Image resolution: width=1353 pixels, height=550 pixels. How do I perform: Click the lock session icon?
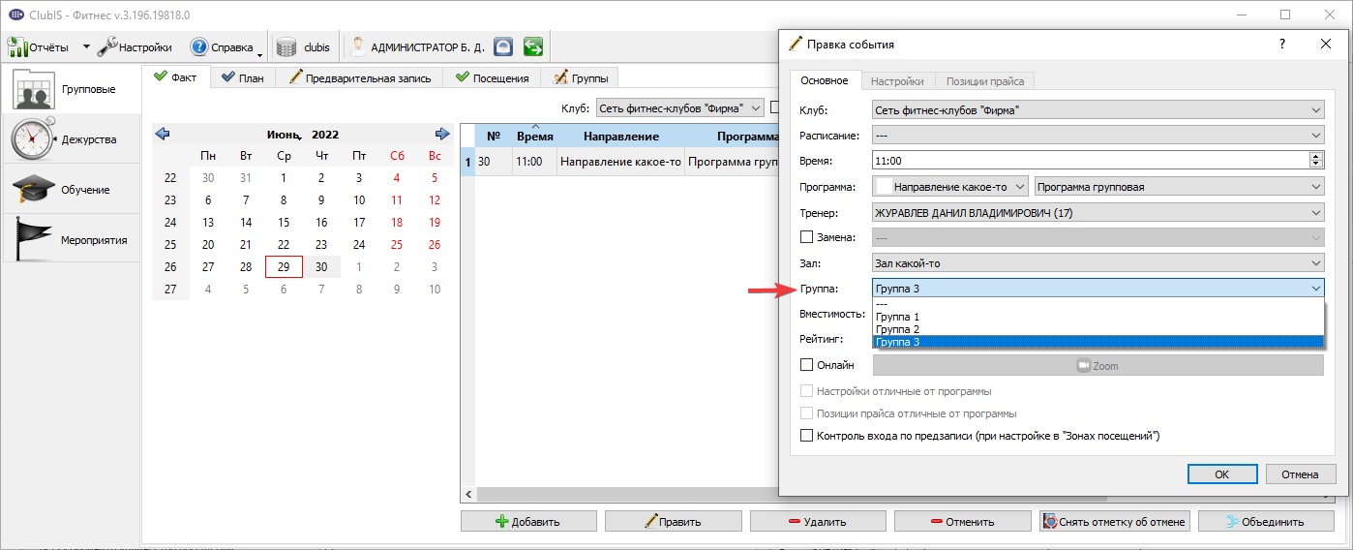pyautogui.click(x=503, y=46)
